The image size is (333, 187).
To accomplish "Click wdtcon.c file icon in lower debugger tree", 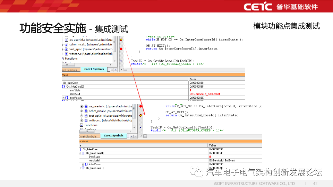I will point(86,121).
